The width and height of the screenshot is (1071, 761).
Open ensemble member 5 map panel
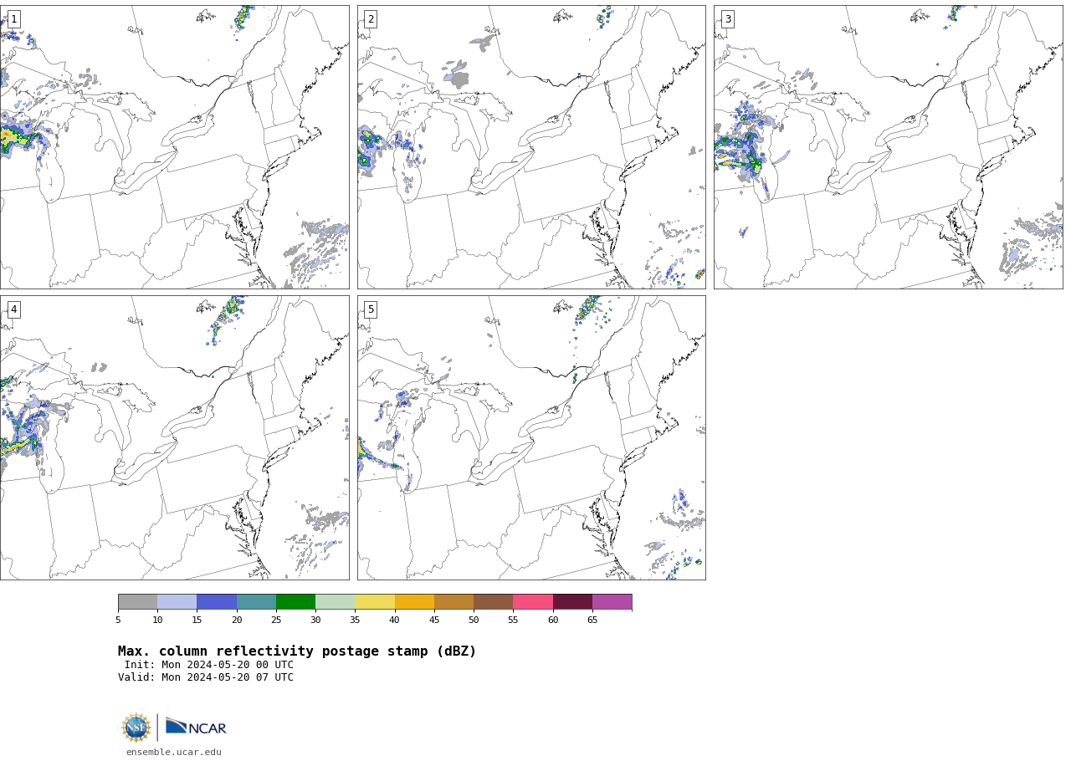531,437
